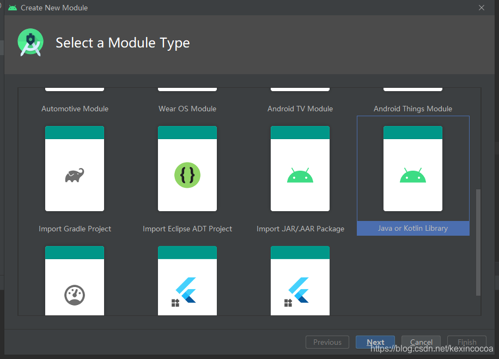Pick the benchmark gauge module icon
The height and width of the screenshot is (359, 499).
(x=75, y=295)
